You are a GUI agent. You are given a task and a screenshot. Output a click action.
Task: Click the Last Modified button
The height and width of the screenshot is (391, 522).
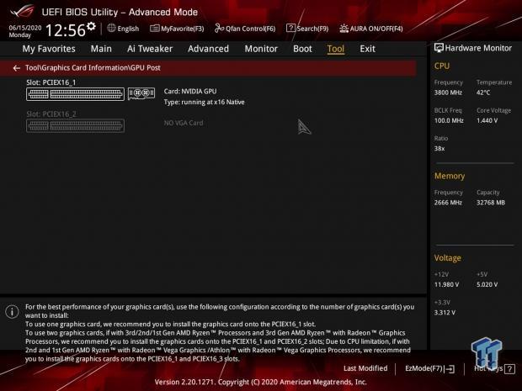coord(365,368)
